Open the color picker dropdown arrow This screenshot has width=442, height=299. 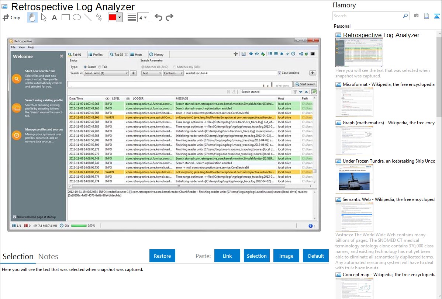pos(120,17)
